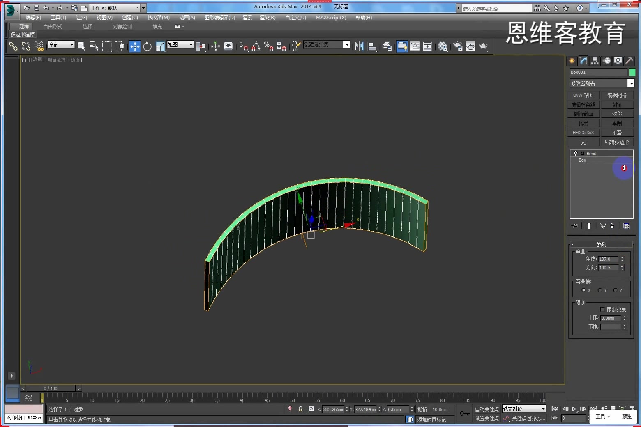Click the Select and Move tool
641x427 pixels.
coord(134,46)
